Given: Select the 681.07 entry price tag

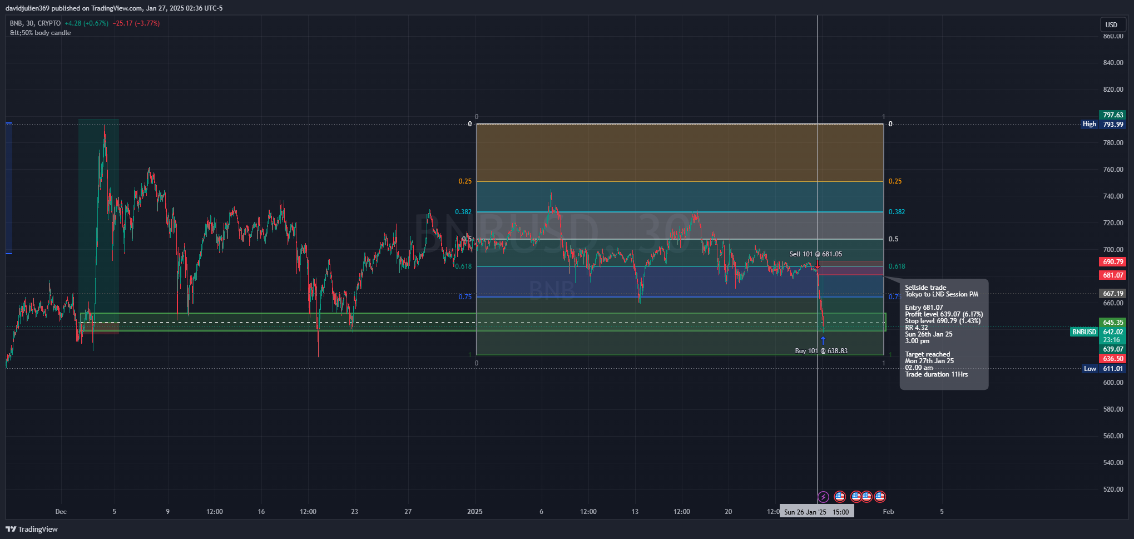Looking at the screenshot, I should pos(1113,275).
